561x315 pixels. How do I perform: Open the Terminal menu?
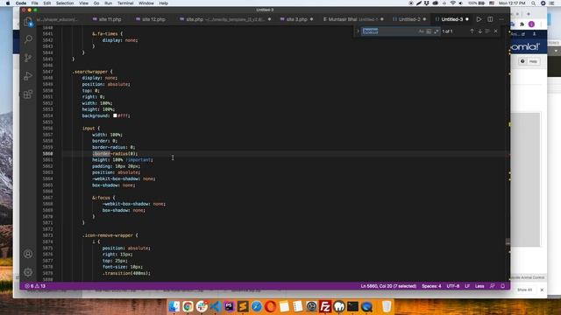(x=125, y=3)
